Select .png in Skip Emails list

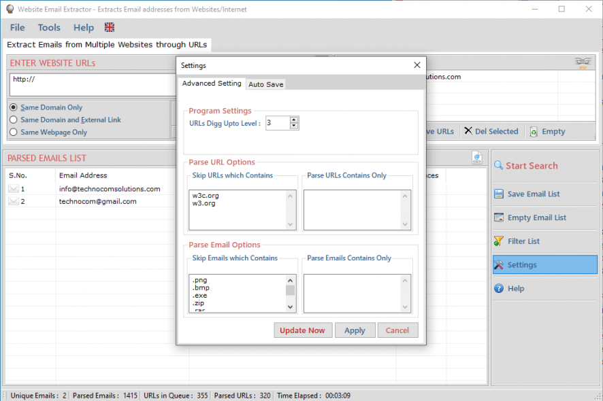pyautogui.click(x=199, y=280)
